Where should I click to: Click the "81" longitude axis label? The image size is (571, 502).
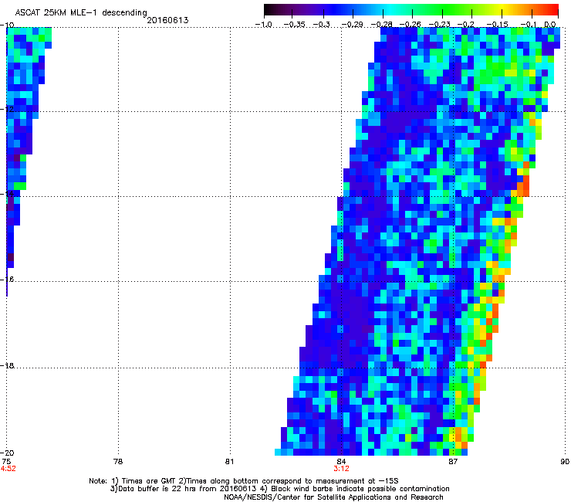pos(229,462)
